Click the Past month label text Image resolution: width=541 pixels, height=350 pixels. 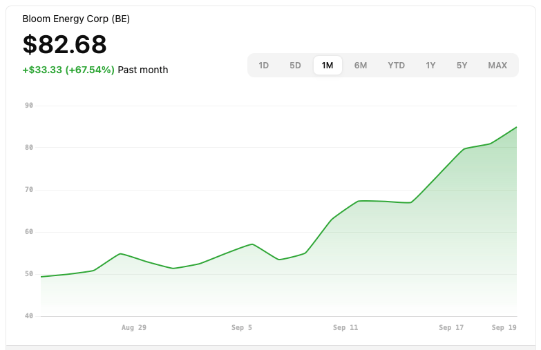[143, 70]
